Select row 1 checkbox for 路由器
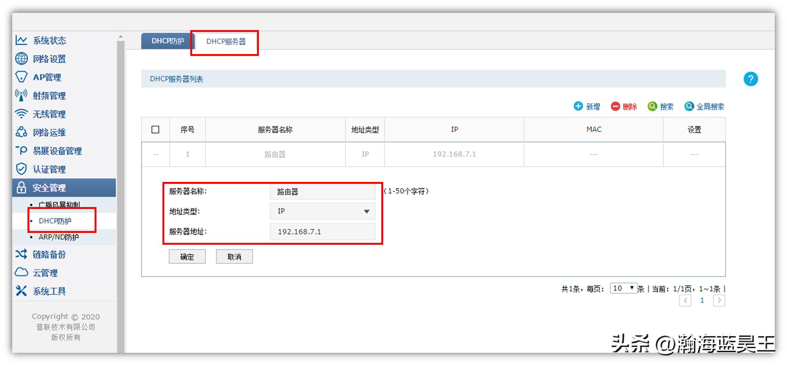This screenshot has height=365, width=787. point(155,154)
